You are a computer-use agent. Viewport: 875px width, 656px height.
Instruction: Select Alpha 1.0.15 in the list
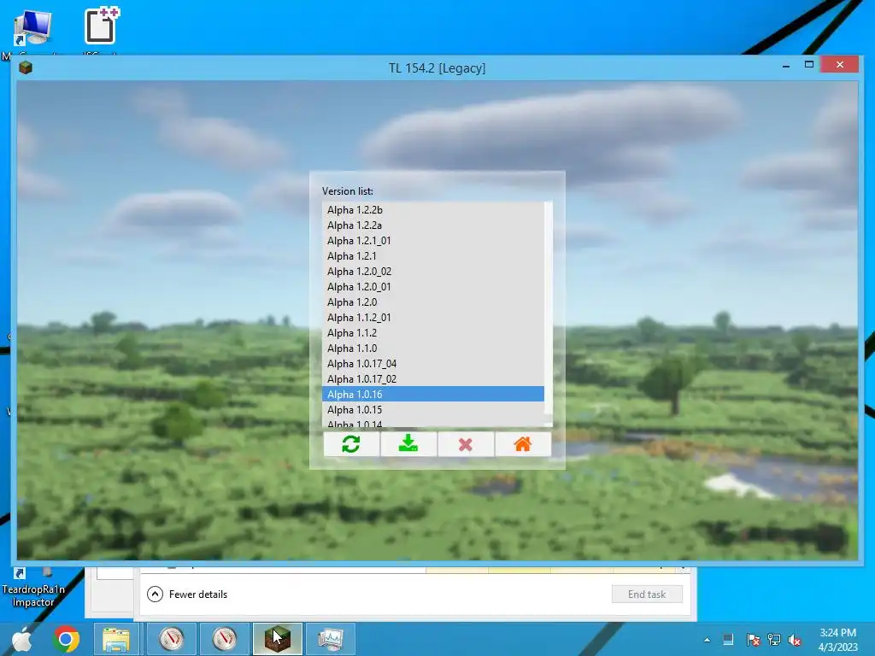tap(433, 409)
